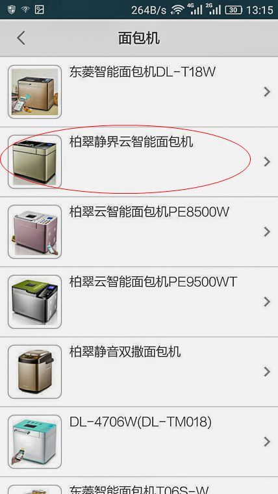Open DL-4706W(DL-TM018) chevron arrow
Image resolution: width=278 pixels, height=494 pixels.
pyautogui.click(x=267, y=441)
